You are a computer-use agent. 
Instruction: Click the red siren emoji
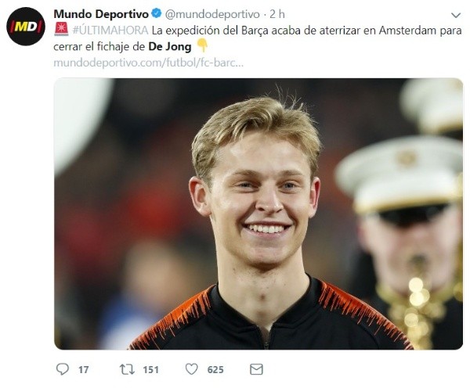click(x=61, y=31)
